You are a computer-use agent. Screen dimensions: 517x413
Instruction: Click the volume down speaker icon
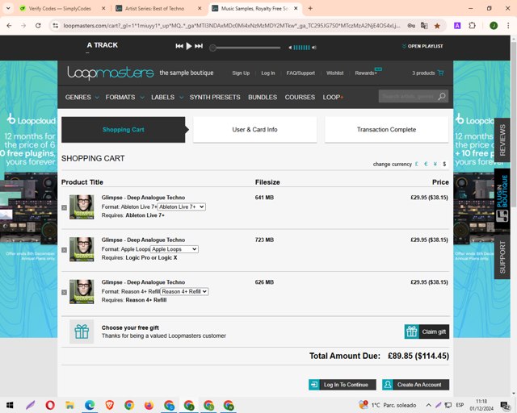[x=290, y=48]
